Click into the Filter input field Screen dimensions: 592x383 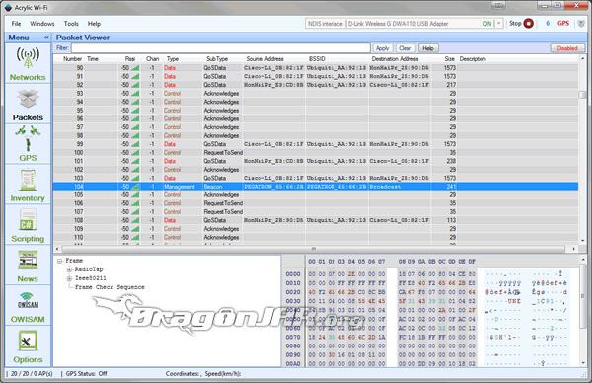(x=221, y=48)
